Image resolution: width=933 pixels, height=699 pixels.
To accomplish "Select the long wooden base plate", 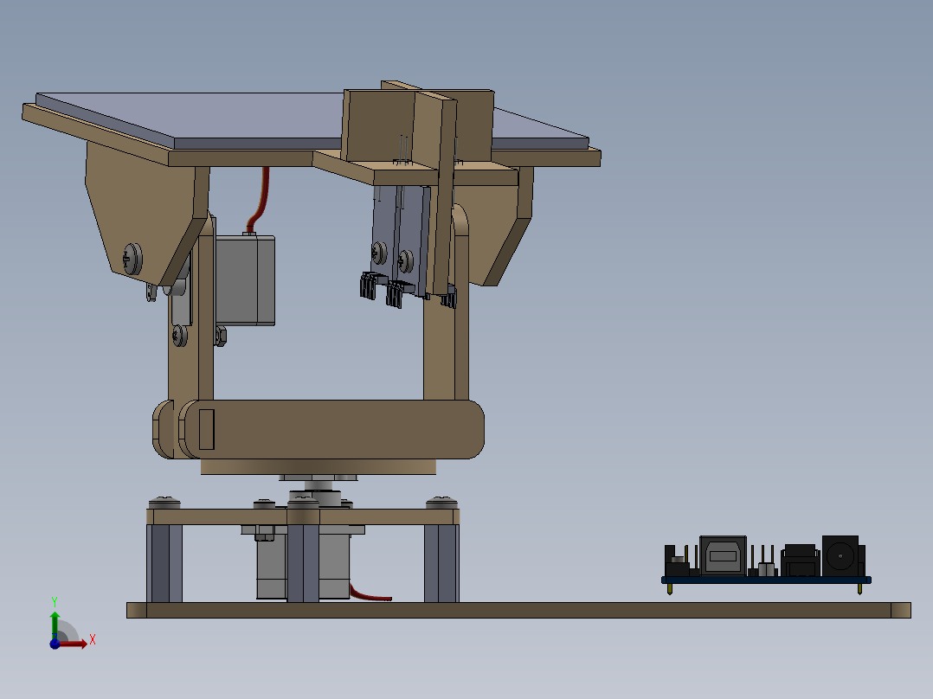I will (x=518, y=611).
